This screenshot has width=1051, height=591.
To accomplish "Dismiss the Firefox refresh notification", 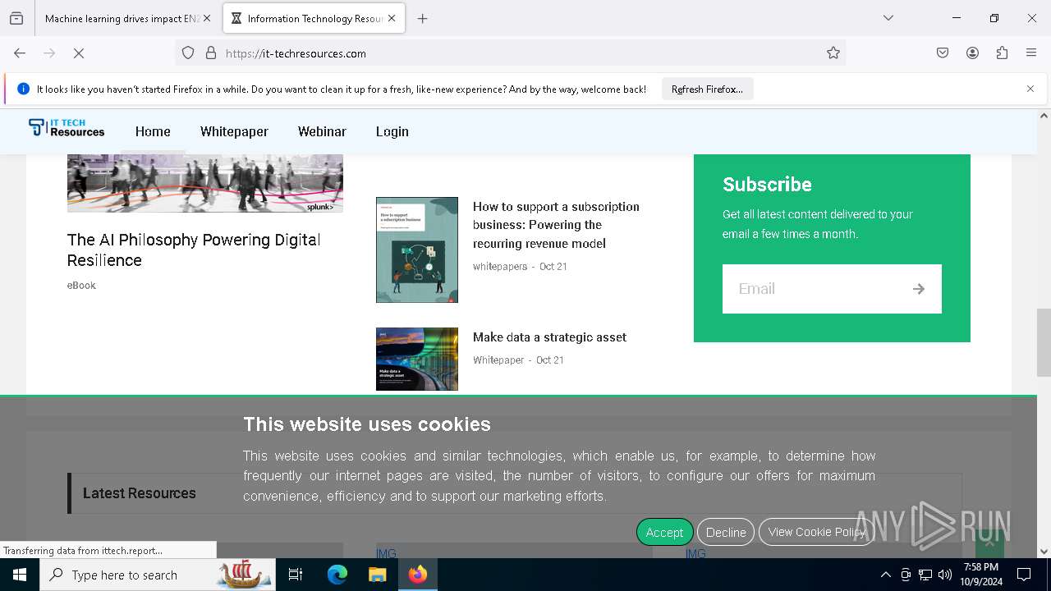I will coord(1030,89).
